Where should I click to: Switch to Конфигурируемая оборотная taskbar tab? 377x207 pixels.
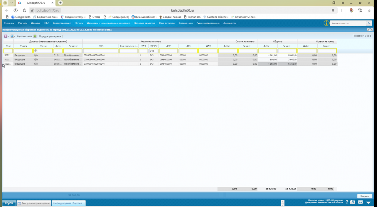coord(69,203)
